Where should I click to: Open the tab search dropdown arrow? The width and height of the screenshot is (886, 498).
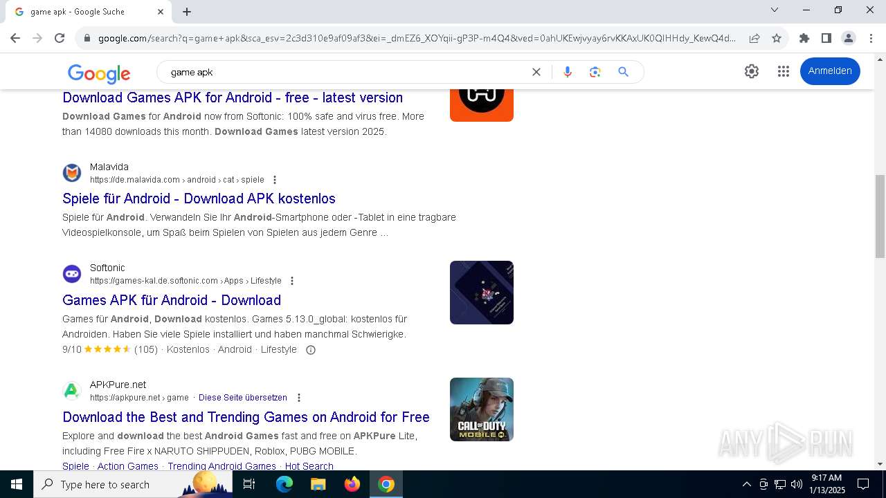[x=775, y=10]
